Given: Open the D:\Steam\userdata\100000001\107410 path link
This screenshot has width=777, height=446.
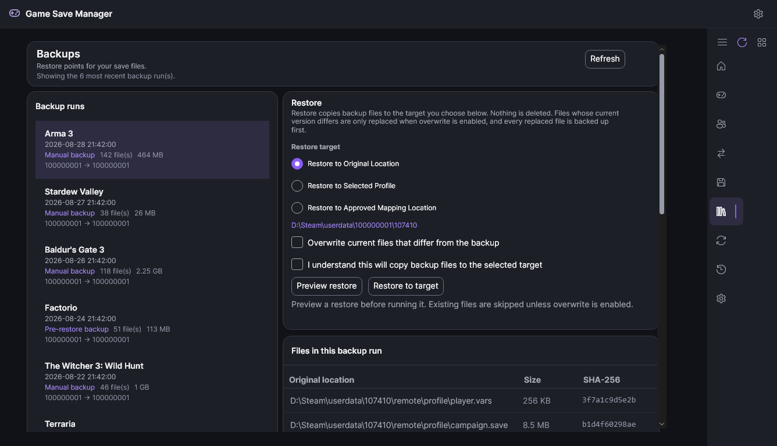Looking at the screenshot, I should tap(354, 225).
